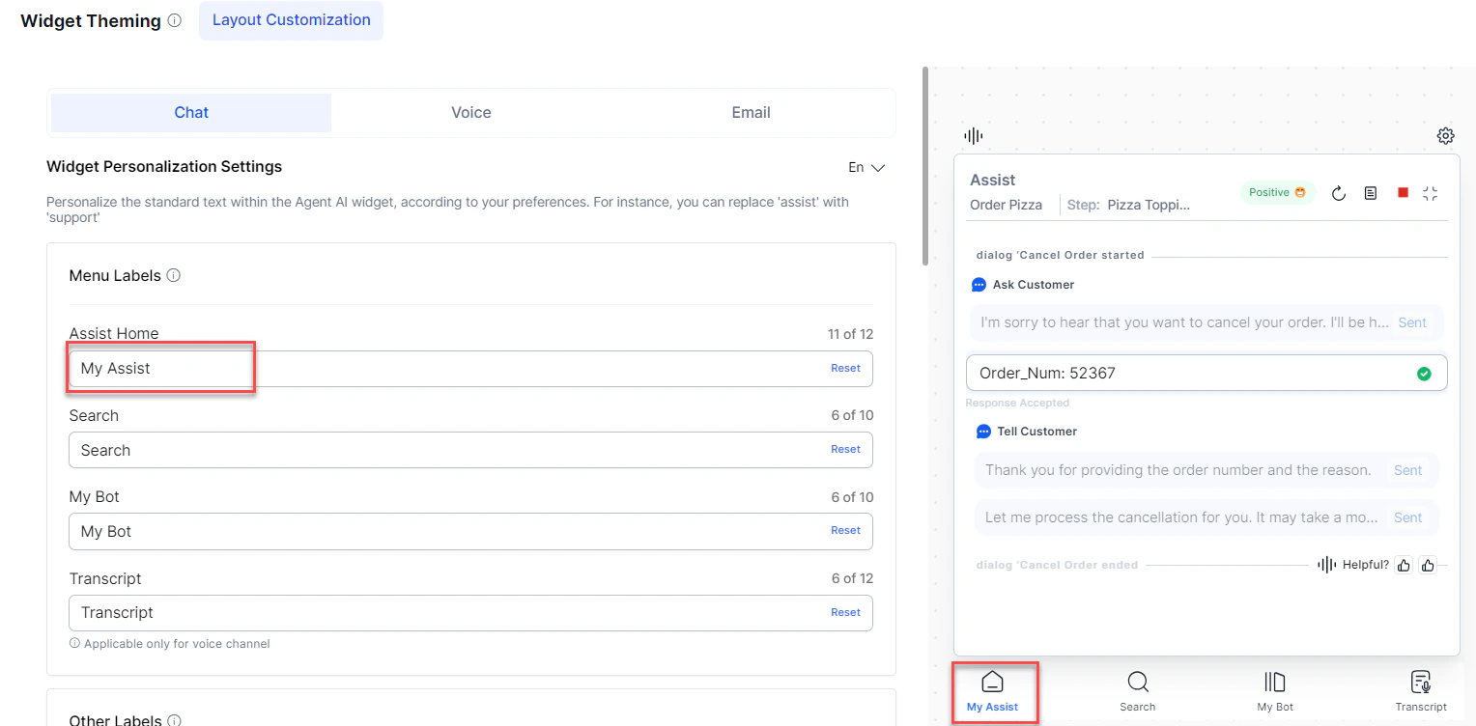Switch to the Chat tab
The image size is (1476, 726).
click(x=191, y=113)
